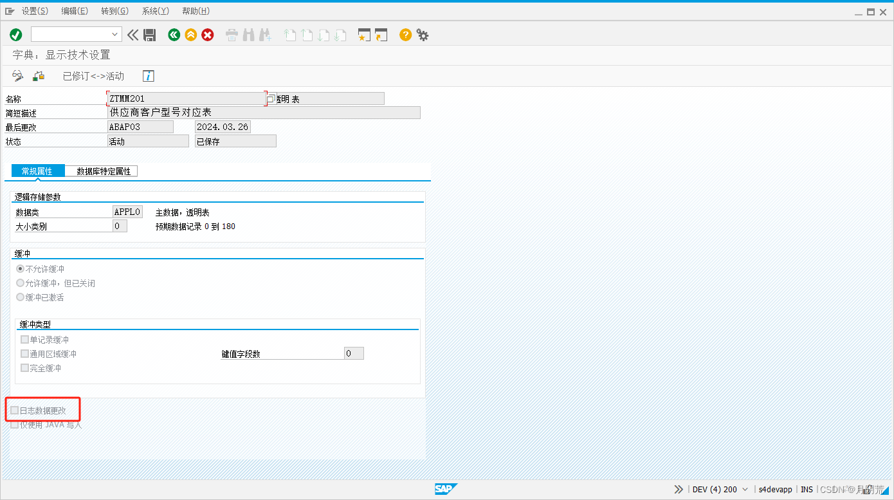894x500 pixels.
Task: Click the text 预期数据记录 0 到 180
Action: coord(196,227)
